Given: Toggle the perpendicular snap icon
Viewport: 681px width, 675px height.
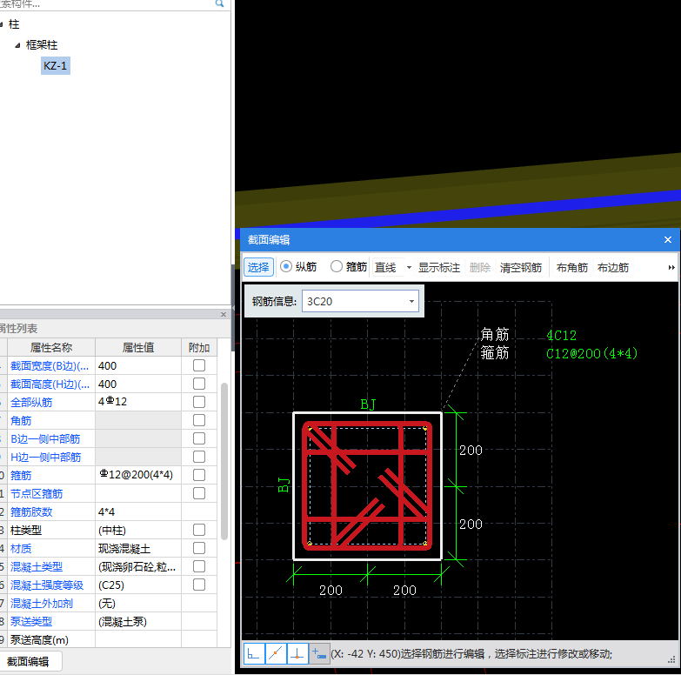Looking at the screenshot, I should point(297,654).
